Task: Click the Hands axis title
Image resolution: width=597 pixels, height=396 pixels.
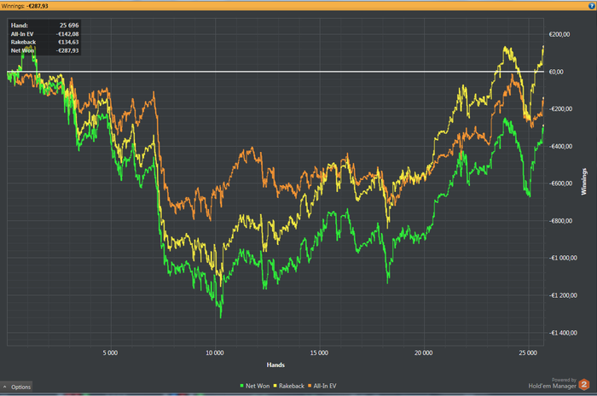Action: click(x=275, y=364)
